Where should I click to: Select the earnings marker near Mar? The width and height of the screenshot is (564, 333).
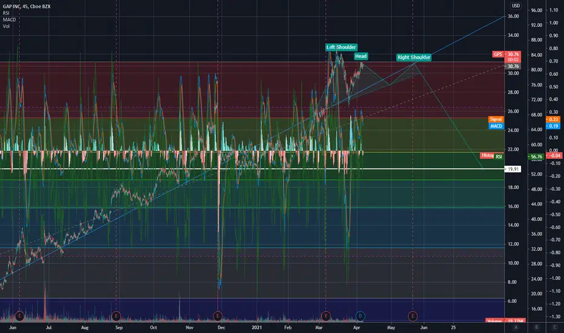coord(326,316)
